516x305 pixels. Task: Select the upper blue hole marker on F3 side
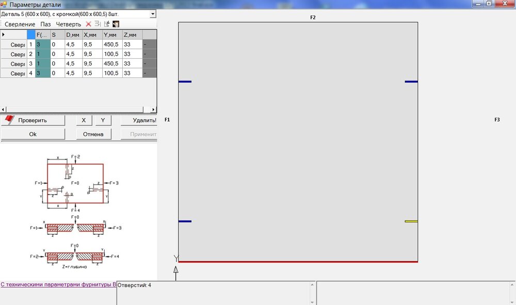click(411, 82)
